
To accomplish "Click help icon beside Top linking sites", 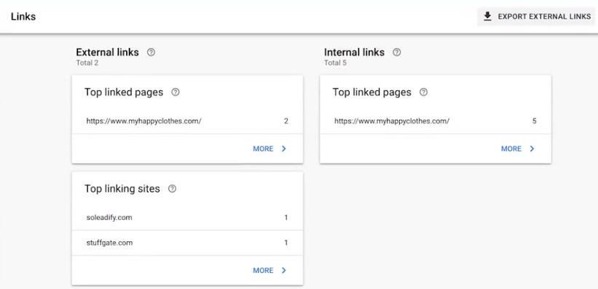I will (172, 189).
